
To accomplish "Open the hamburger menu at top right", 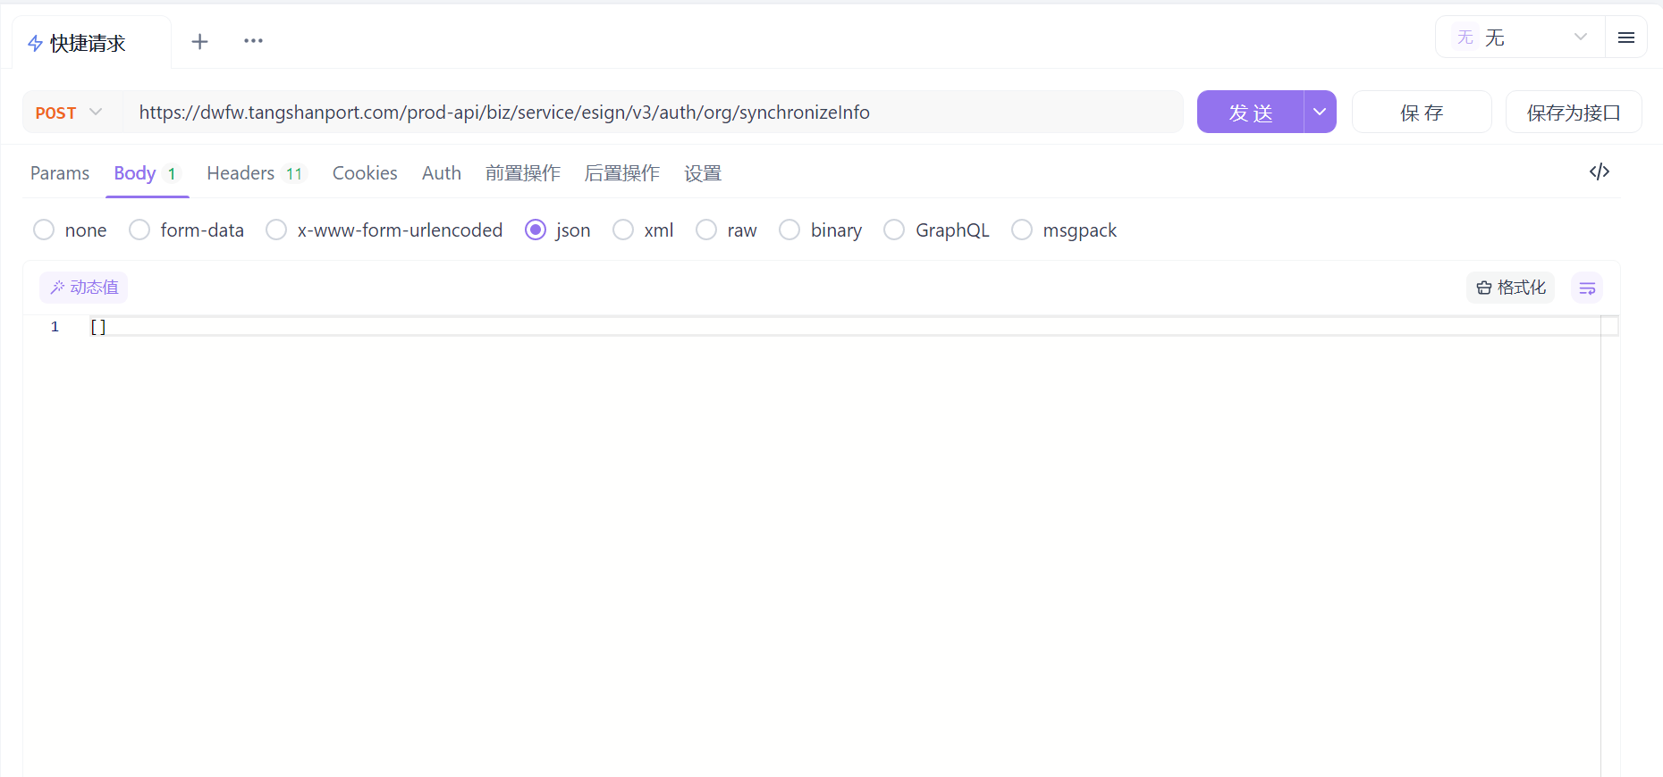I will (x=1625, y=38).
